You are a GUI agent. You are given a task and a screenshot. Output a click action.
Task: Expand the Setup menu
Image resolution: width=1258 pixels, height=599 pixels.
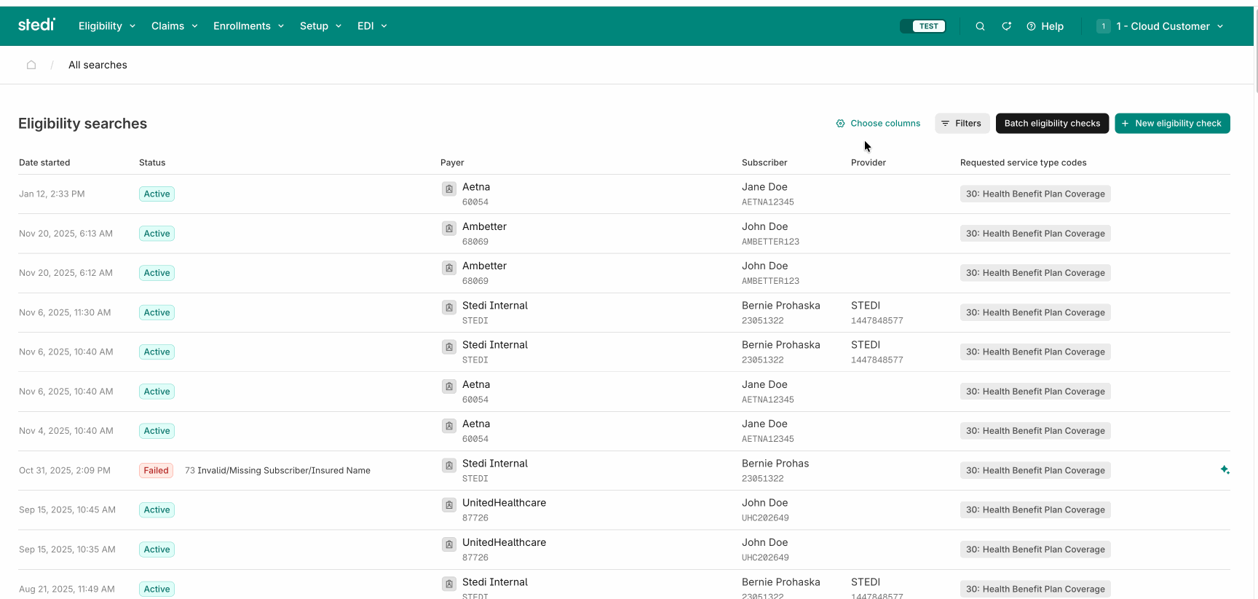(320, 26)
